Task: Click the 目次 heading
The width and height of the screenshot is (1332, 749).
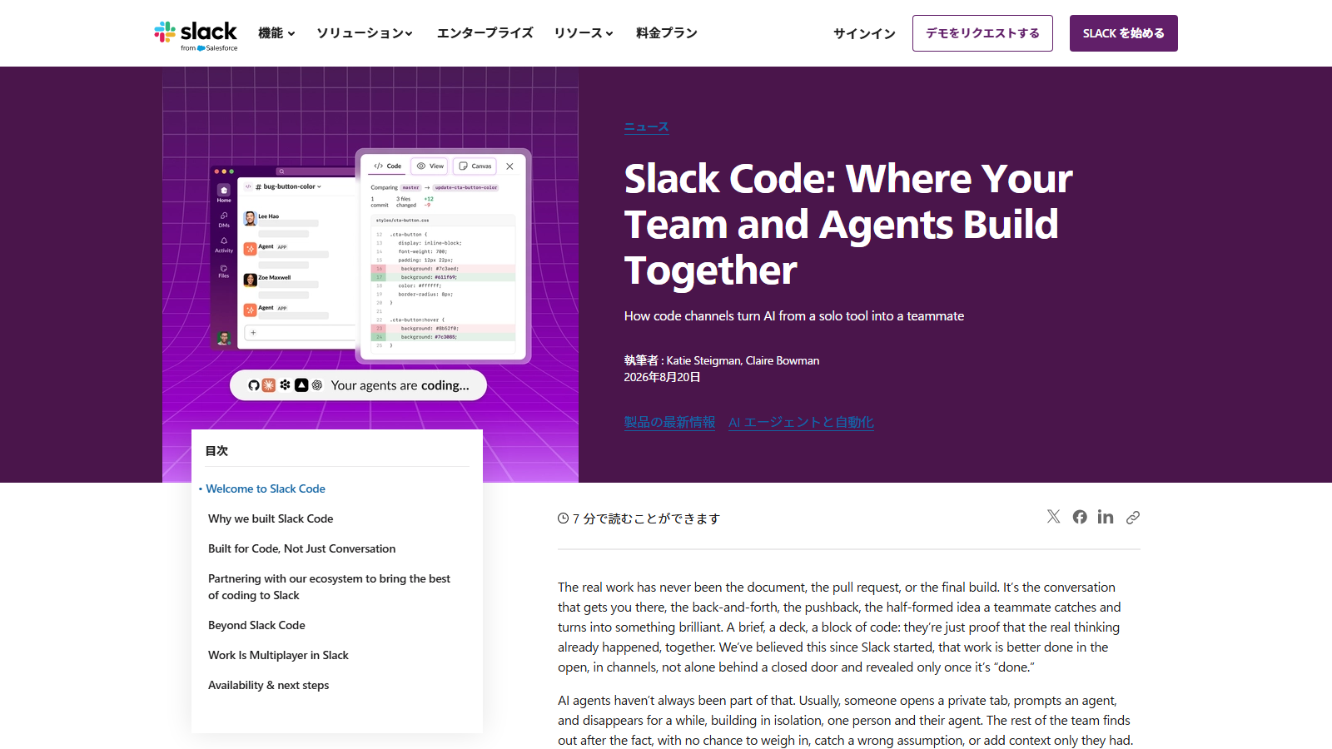Action: coord(216,450)
